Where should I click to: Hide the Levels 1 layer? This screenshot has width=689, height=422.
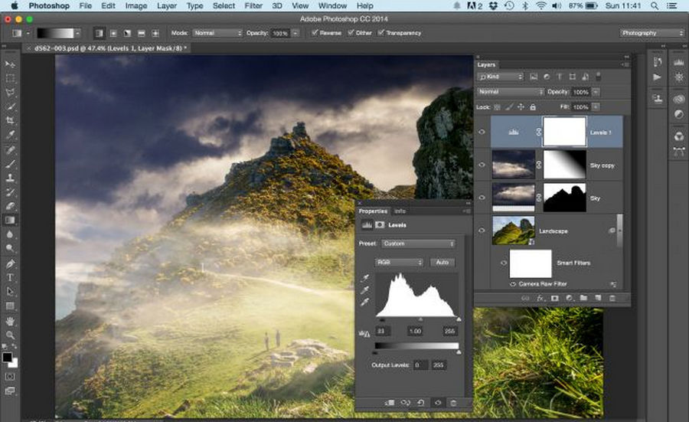482,132
